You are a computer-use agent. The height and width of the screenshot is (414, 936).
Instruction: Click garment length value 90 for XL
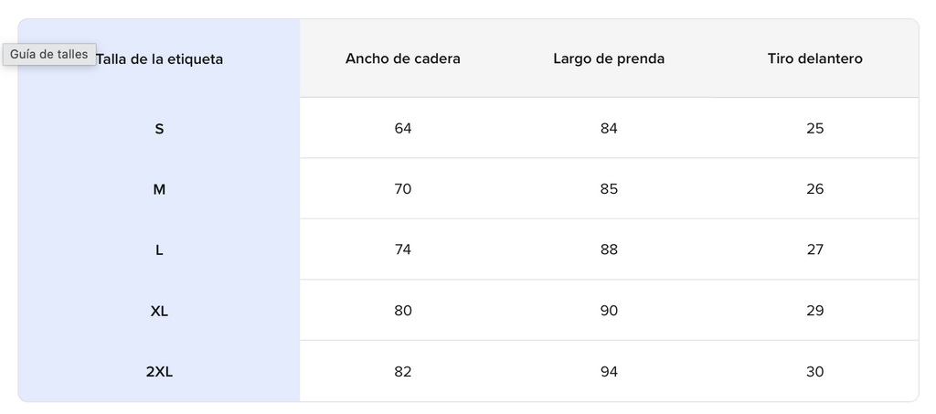[609, 311]
